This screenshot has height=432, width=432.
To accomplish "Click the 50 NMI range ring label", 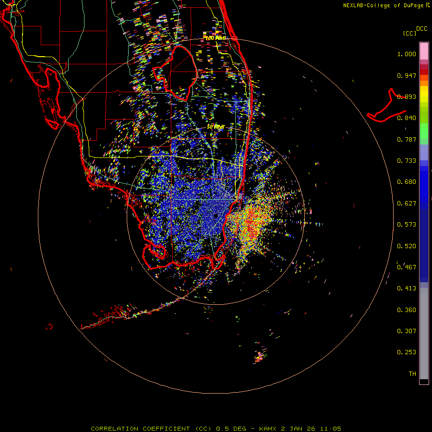I will pos(216,127).
